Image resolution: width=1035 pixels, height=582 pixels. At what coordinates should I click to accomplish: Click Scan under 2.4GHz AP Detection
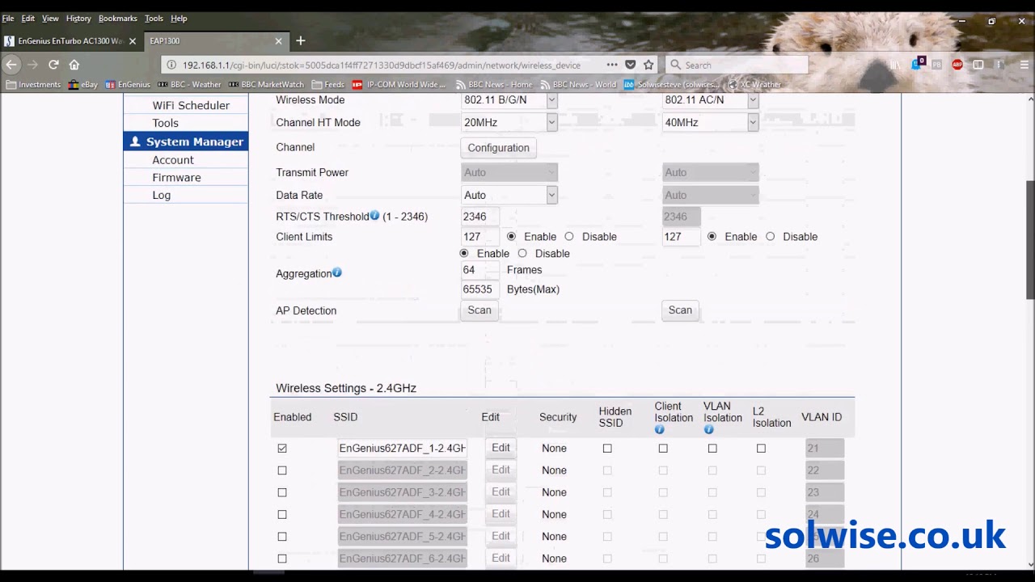[x=479, y=310]
